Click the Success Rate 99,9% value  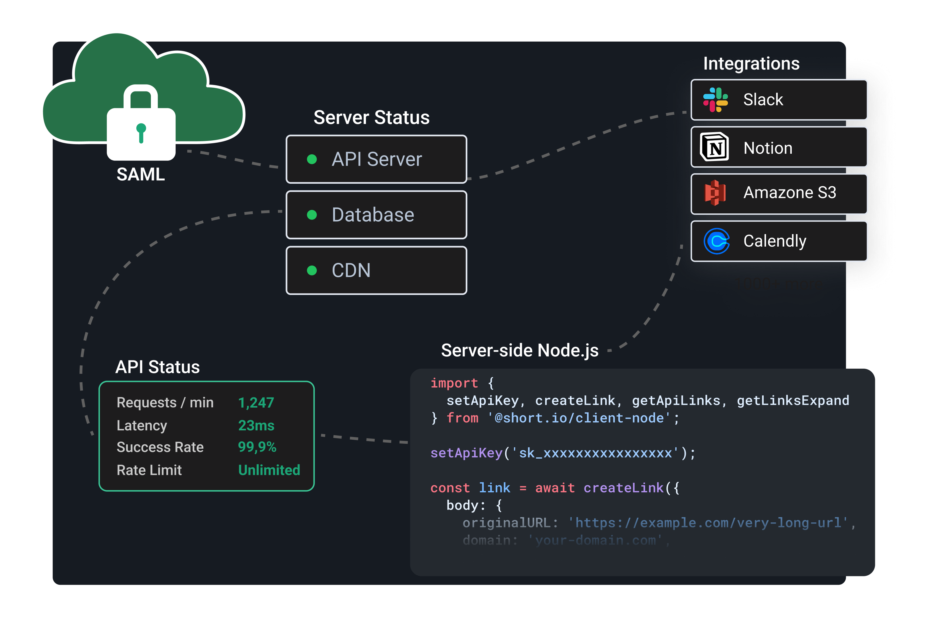click(258, 447)
